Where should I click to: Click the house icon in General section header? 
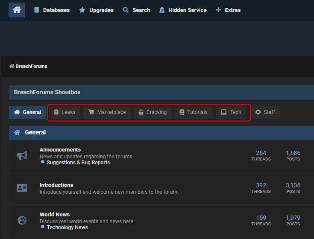point(17,132)
